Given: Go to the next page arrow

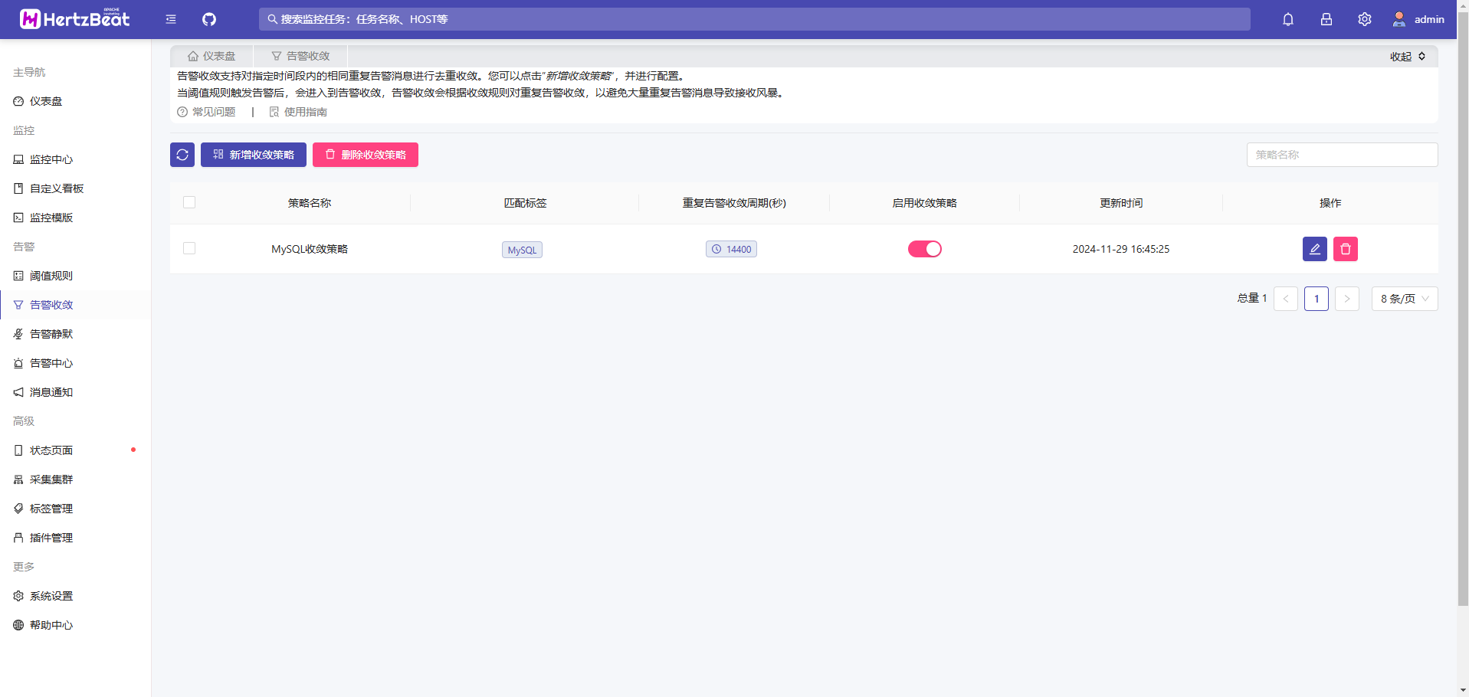Looking at the screenshot, I should 1347,299.
